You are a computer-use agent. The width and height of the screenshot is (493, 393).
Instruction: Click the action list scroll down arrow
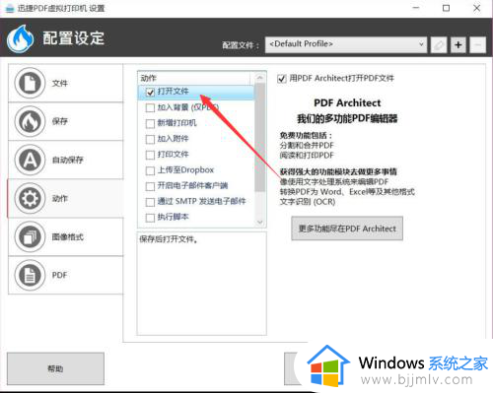[260, 223]
